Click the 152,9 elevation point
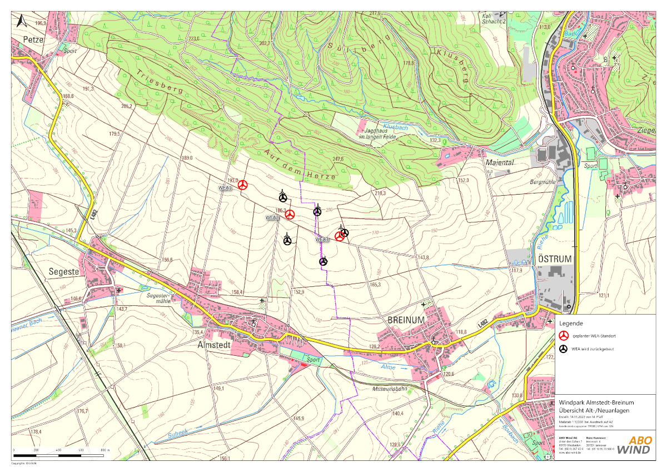The image size is (667, 472). [300, 292]
